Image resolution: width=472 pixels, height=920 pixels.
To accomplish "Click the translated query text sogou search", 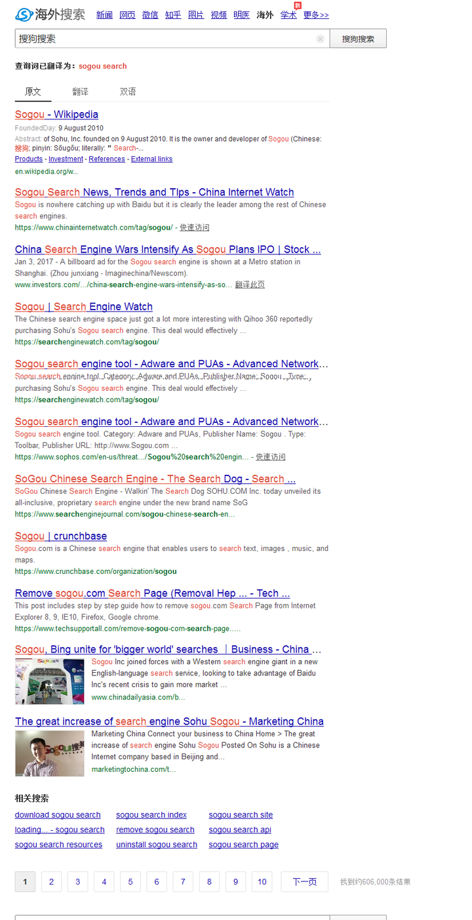I will 103,66.
